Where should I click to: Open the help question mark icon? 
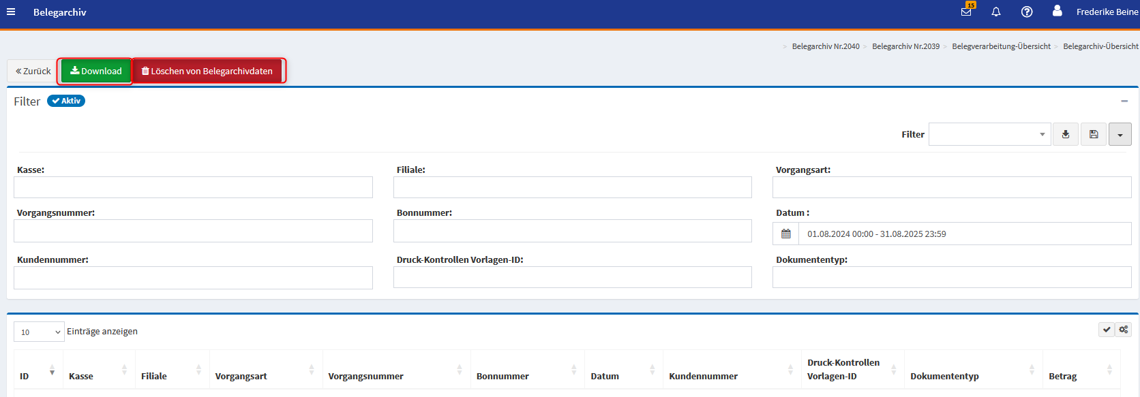pyautogui.click(x=1027, y=12)
